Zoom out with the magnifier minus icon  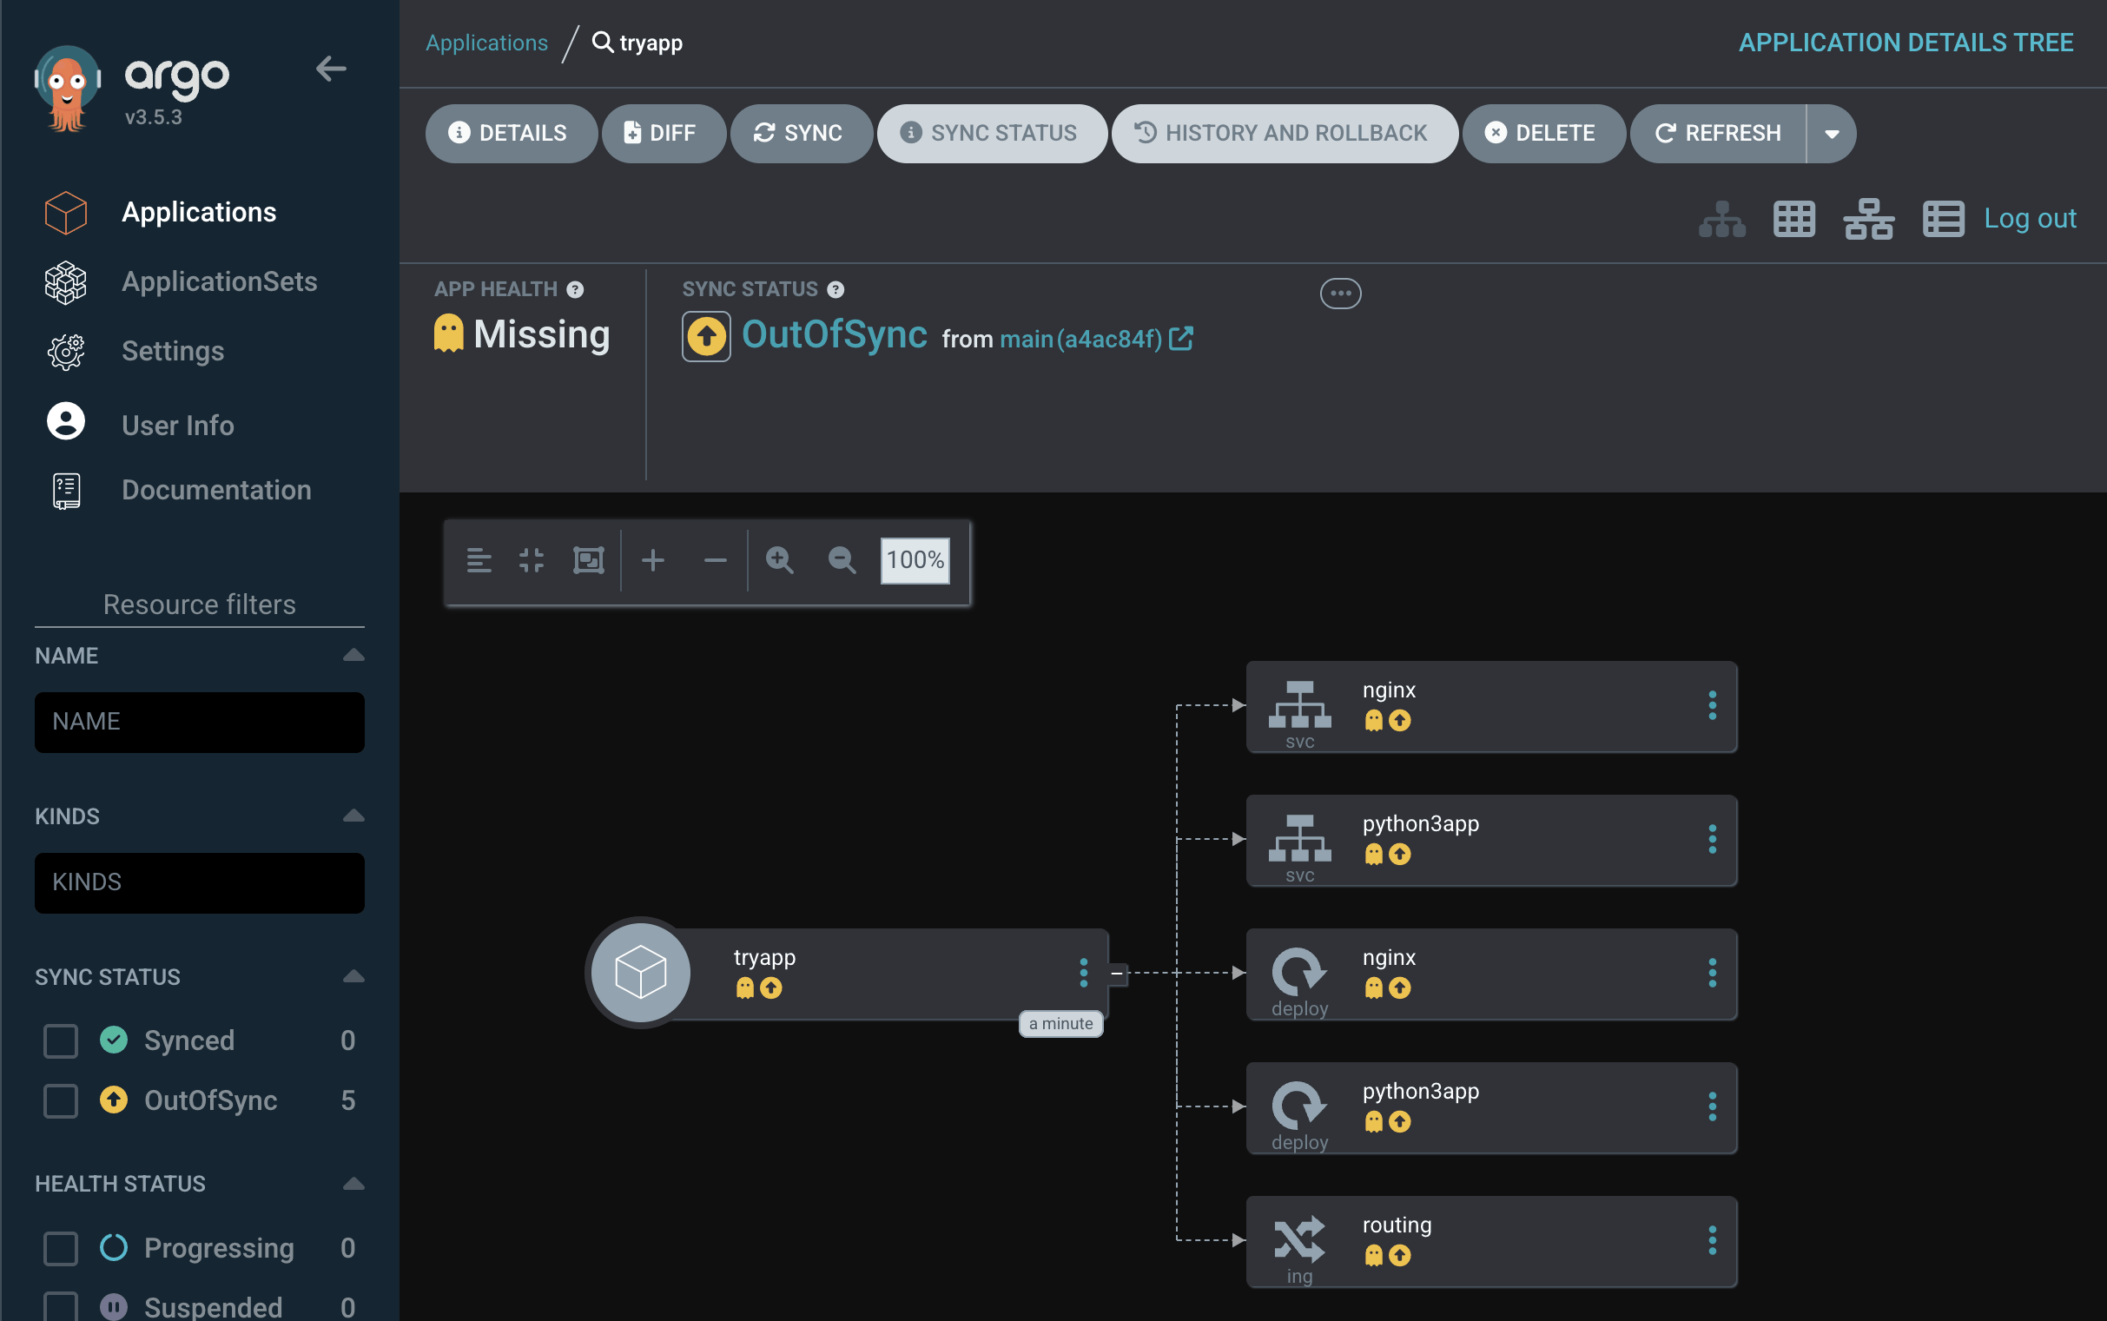(842, 560)
